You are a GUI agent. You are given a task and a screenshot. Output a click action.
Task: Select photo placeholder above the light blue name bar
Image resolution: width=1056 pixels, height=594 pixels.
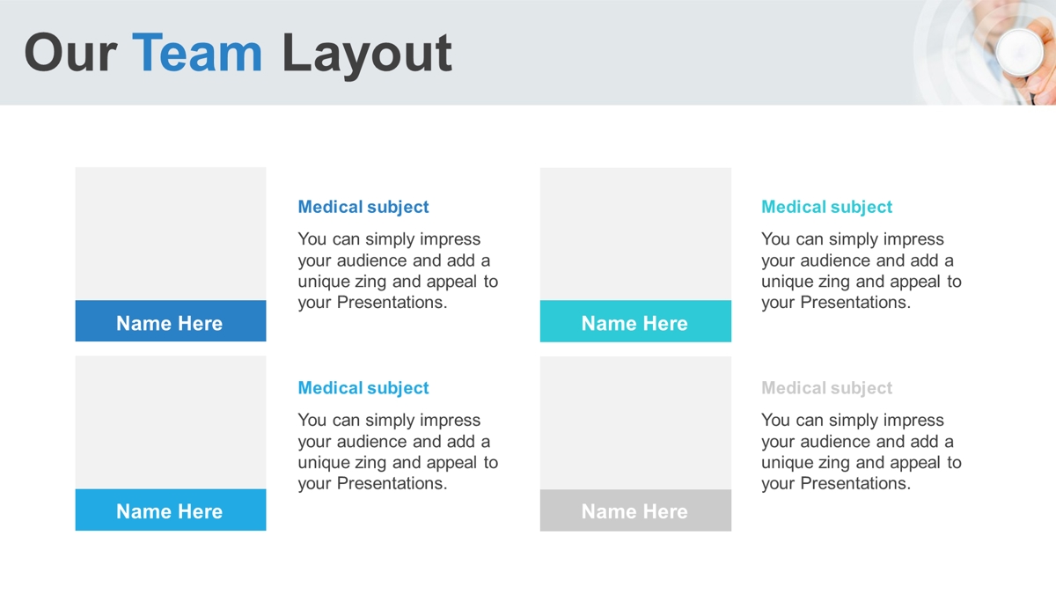click(x=171, y=422)
